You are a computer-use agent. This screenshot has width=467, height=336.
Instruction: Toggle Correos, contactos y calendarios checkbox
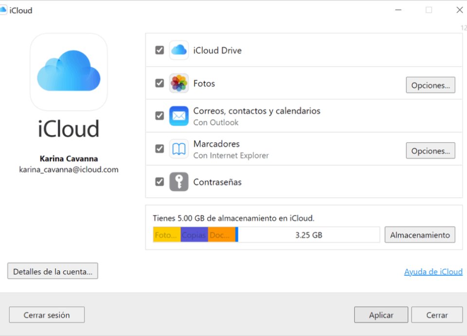coord(160,116)
